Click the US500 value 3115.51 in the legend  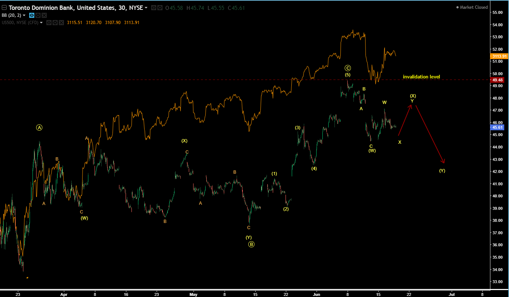point(74,23)
